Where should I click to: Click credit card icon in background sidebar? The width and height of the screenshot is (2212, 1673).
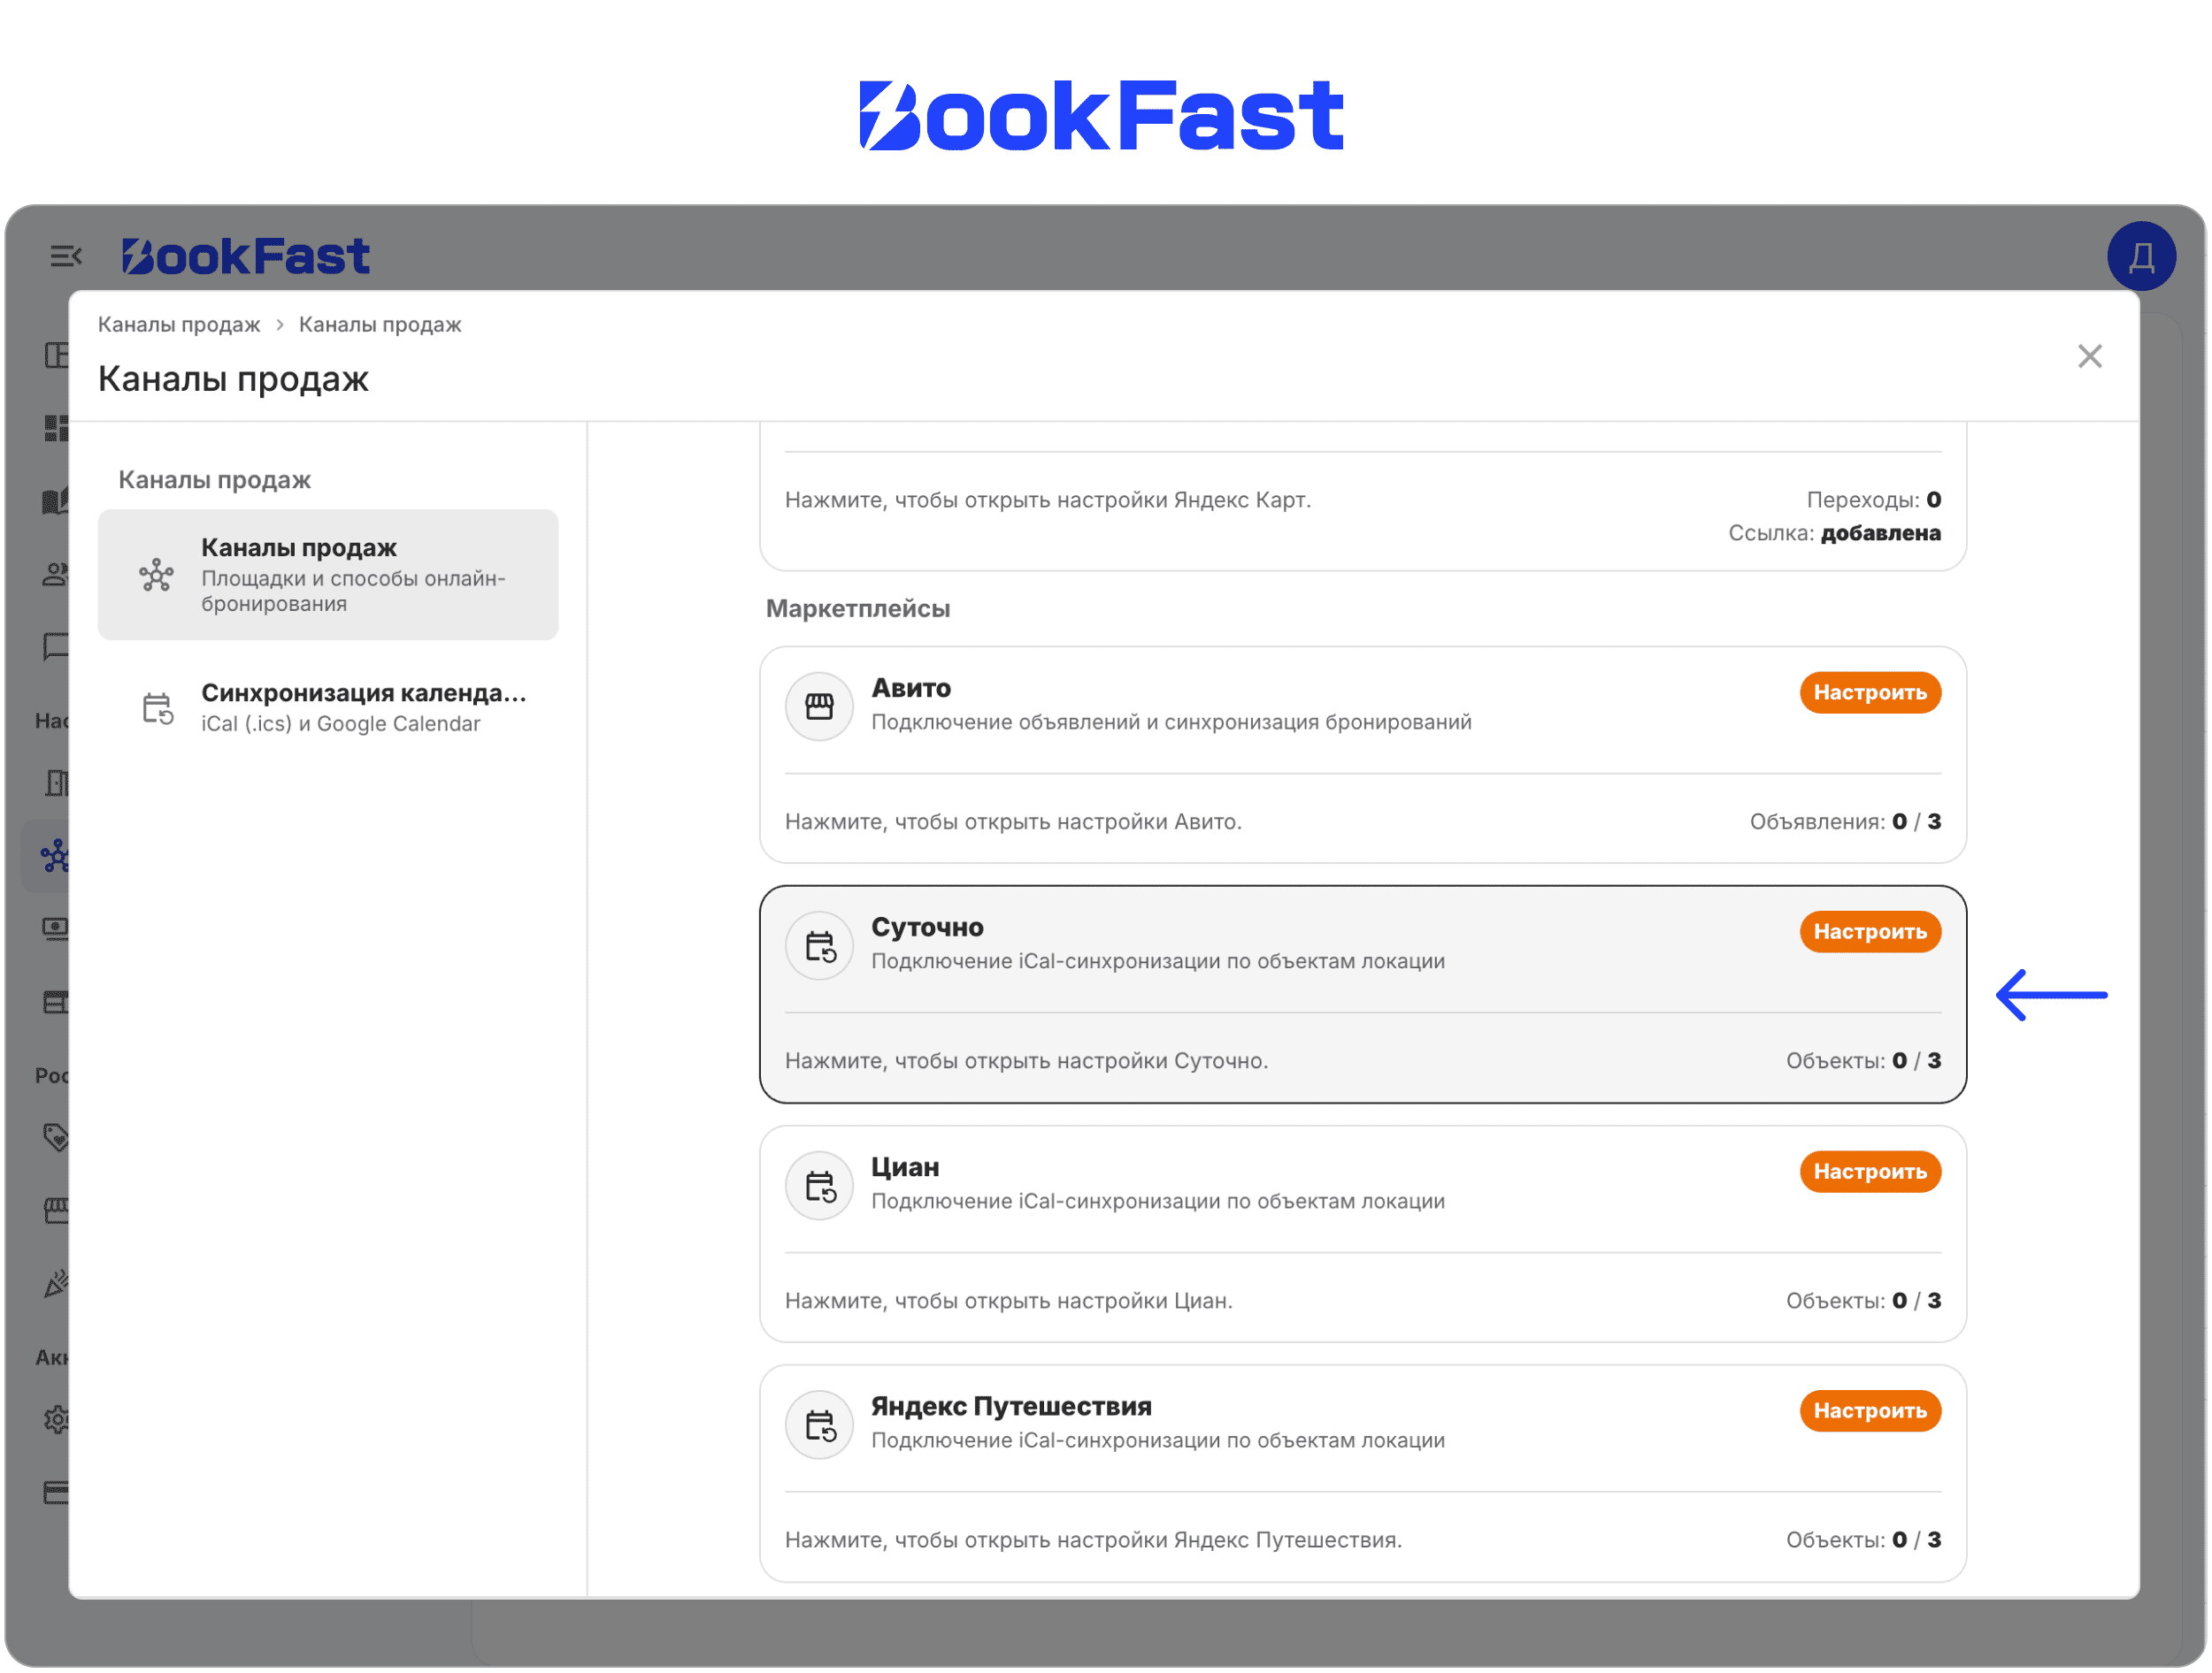[56, 1492]
